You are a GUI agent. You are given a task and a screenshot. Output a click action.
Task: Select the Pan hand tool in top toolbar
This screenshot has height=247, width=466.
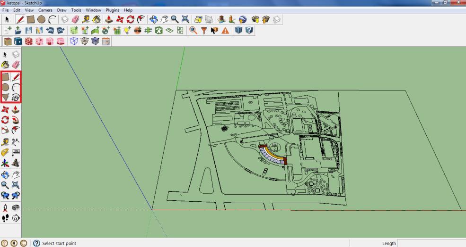(164, 19)
